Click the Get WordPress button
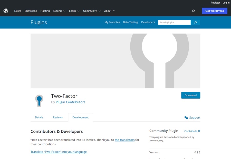Viewport: 231px width, 159px height. [215, 11]
